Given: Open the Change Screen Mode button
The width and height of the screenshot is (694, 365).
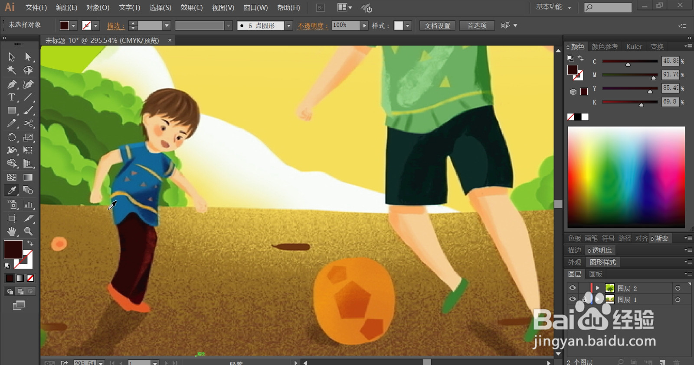Looking at the screenshot, I should [19, 305].
